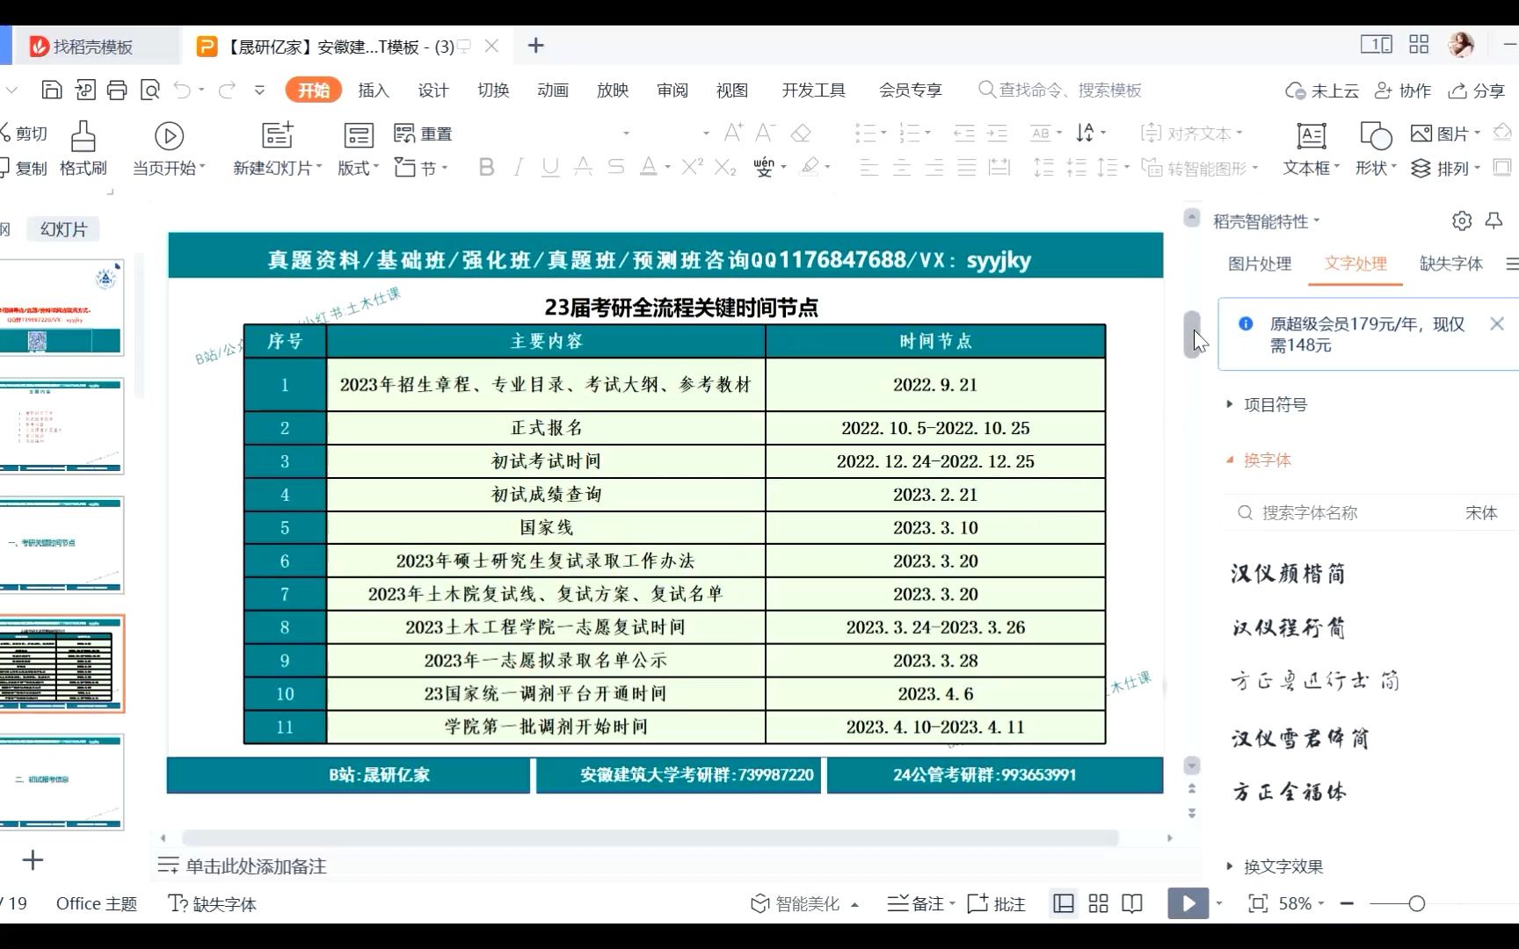Clear text formatting eraser icon
Viewport: 1519px width, 949px height.
801,133
